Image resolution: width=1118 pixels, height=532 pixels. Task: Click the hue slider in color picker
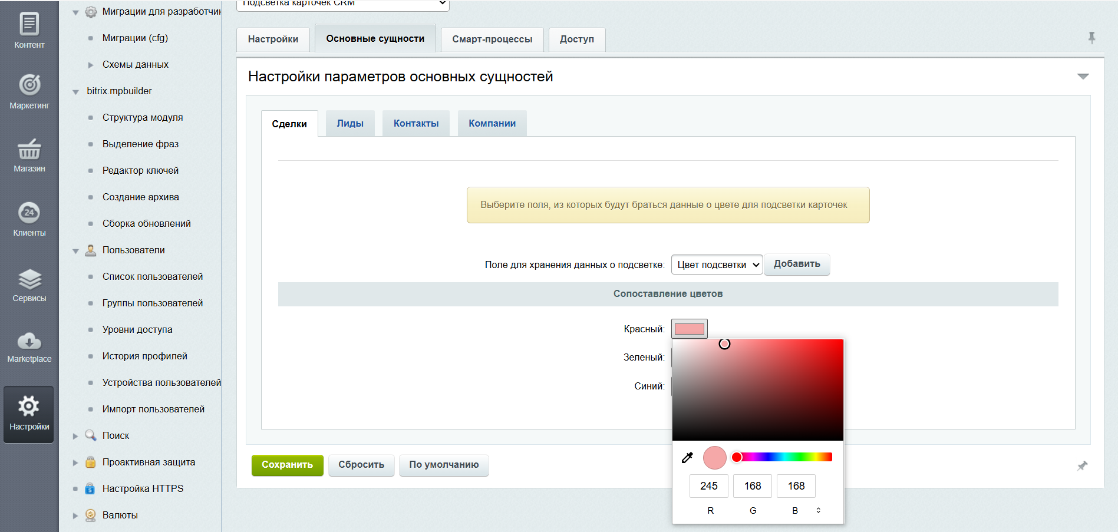784,457
